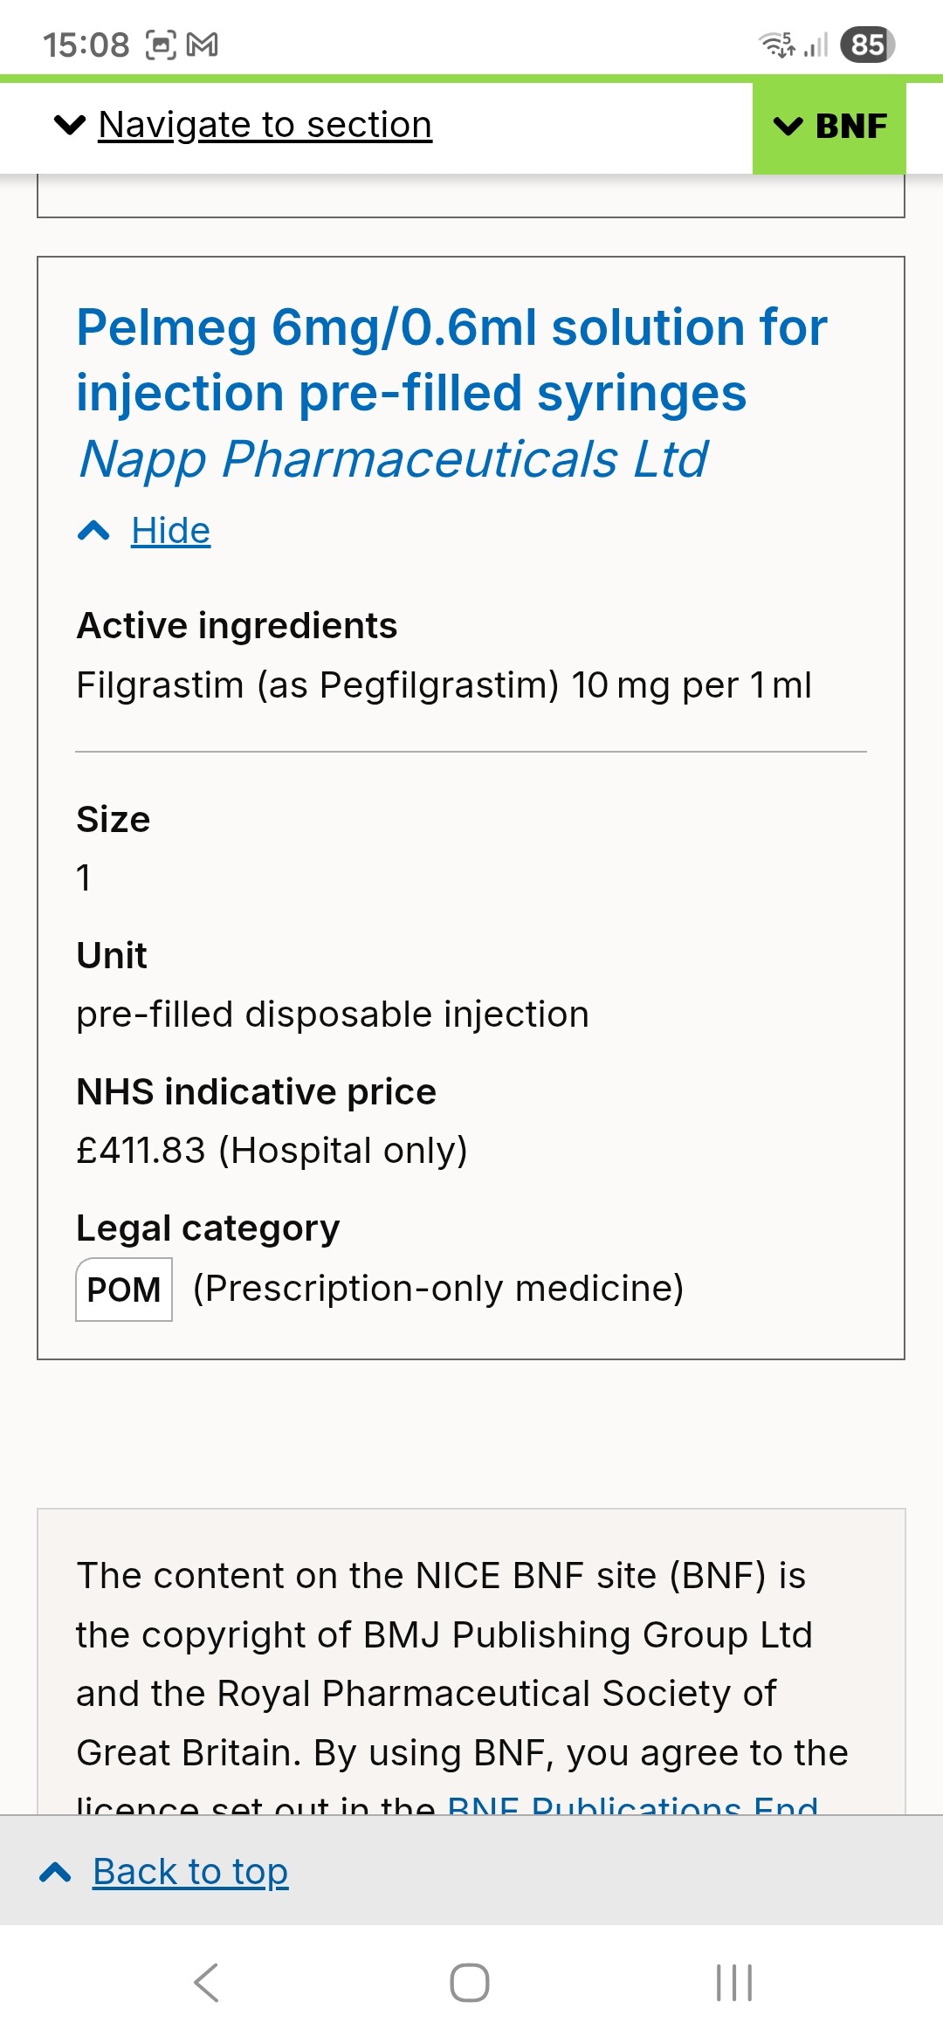Tap the Wi-Fi signal status icon

(x=776, y=45)
